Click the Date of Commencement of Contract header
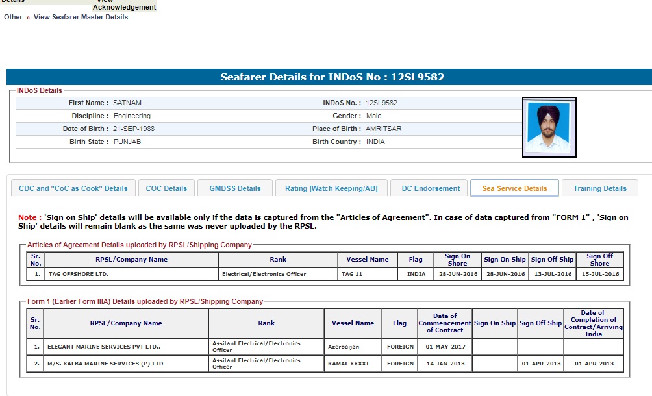652x396 pixels. click(444, 323)
